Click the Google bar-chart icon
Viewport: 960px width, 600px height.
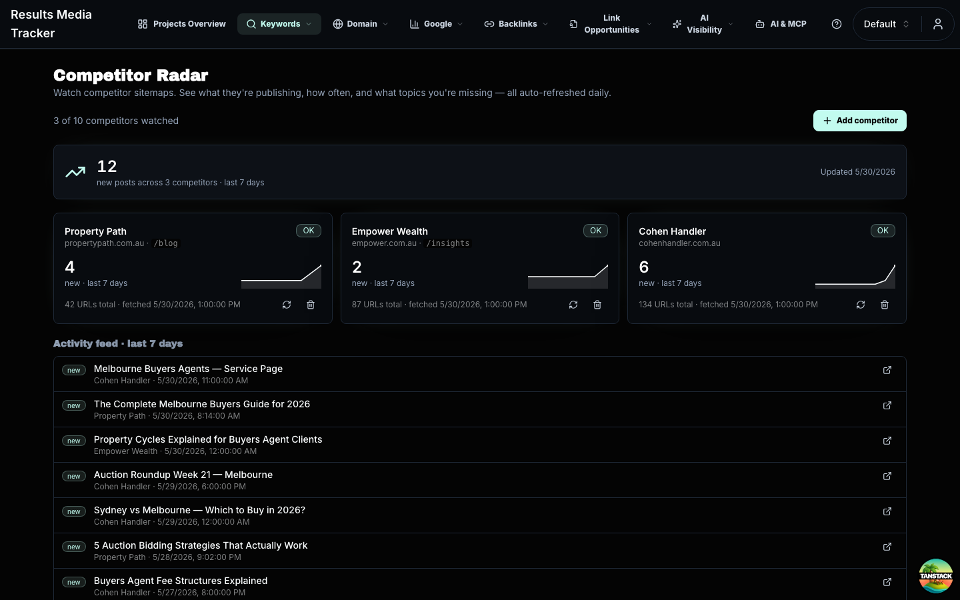(414, 24)
